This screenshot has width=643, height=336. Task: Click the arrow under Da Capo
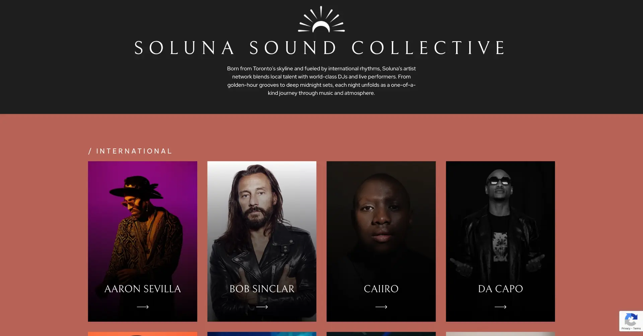[500, 307]
